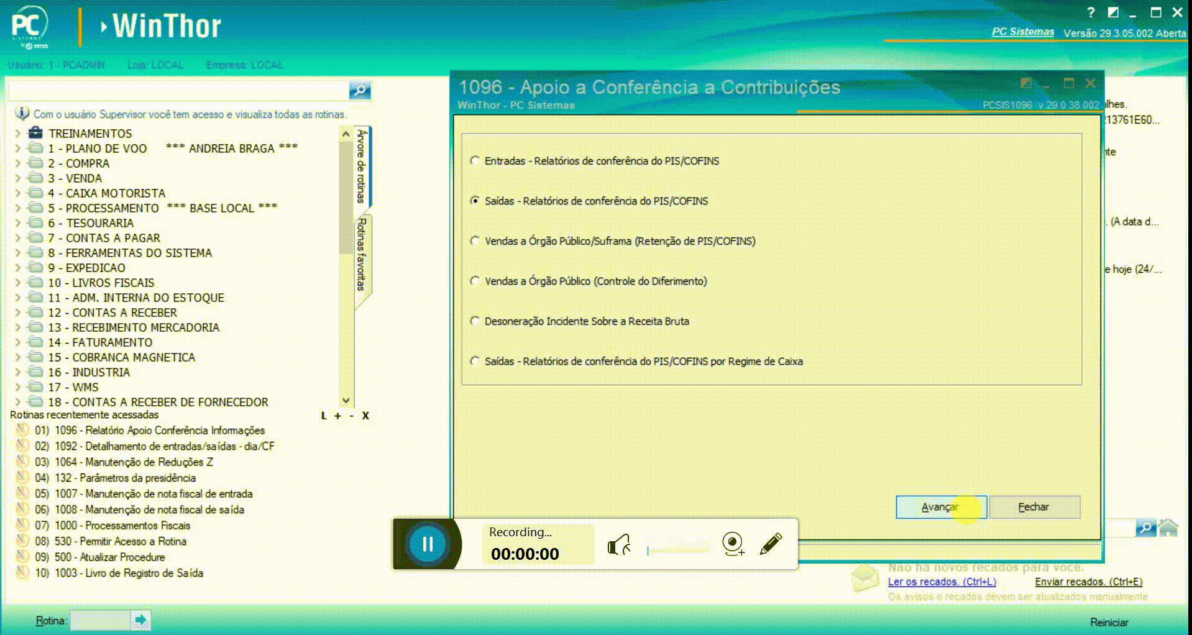
Task: Select Vendas a Órgão Público/Suframa retention option
Action: pos(475,240)
